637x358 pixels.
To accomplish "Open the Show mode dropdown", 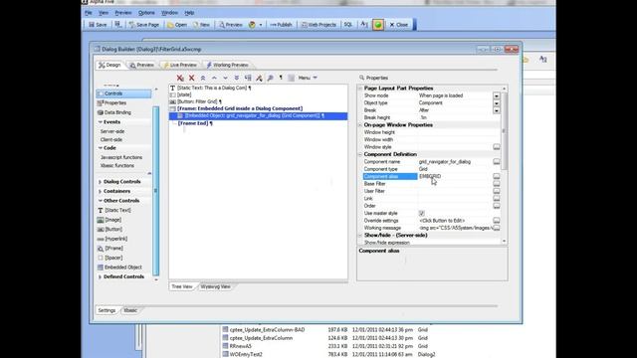I will [x=497, y=95].
